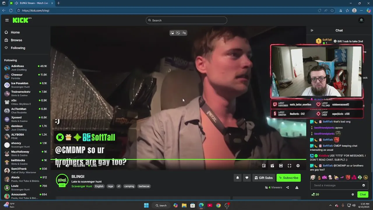Open Edge Settings and more menu

(x=361, y=10)
